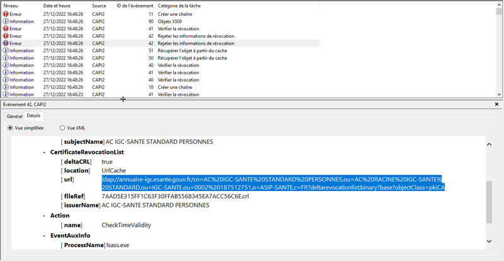
Task: Click the information icon on event 50 row
Action: click(6, 58)
